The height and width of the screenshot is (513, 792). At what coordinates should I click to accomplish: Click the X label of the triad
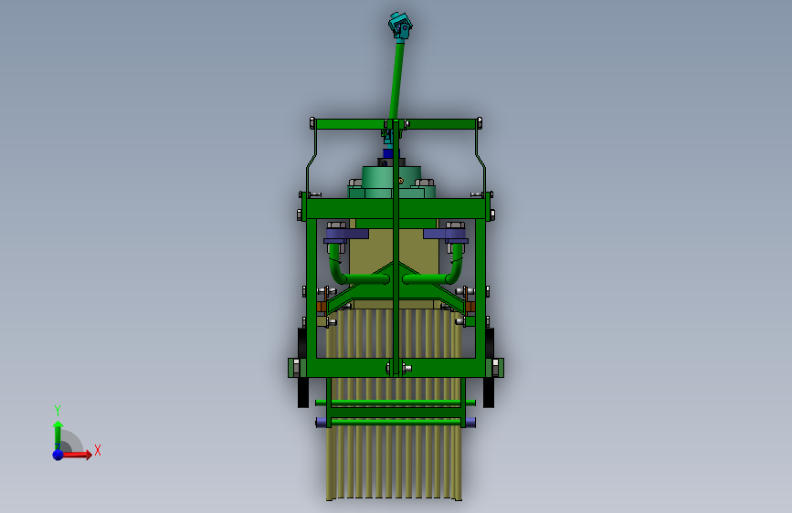pos(98,450)
